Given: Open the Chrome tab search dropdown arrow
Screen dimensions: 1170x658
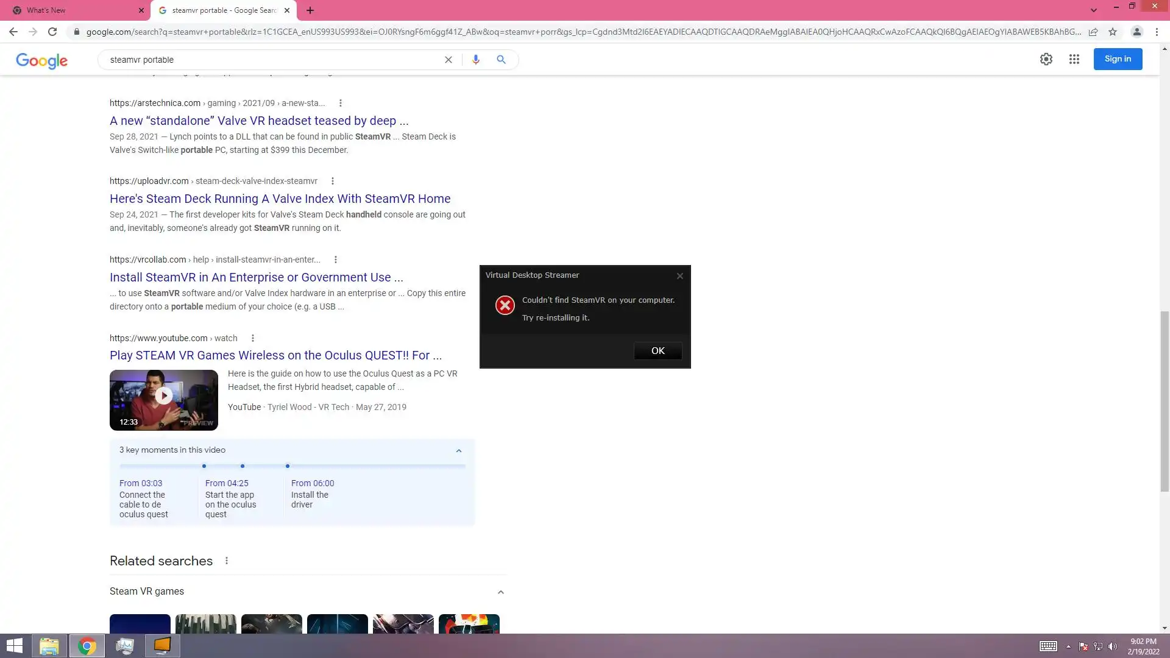Looking at the screenshot, I should (x=1094, y=10).
